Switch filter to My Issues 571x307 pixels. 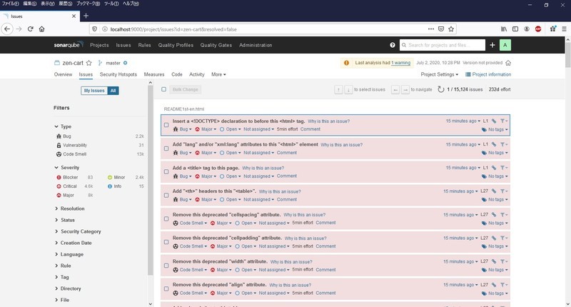coord(94,91)
